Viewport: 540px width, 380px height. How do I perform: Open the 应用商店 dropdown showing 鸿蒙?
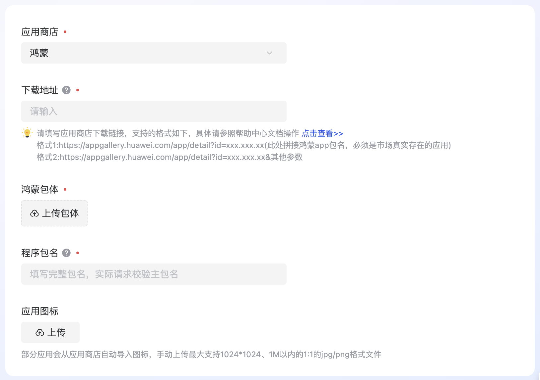tap(154, 53)
